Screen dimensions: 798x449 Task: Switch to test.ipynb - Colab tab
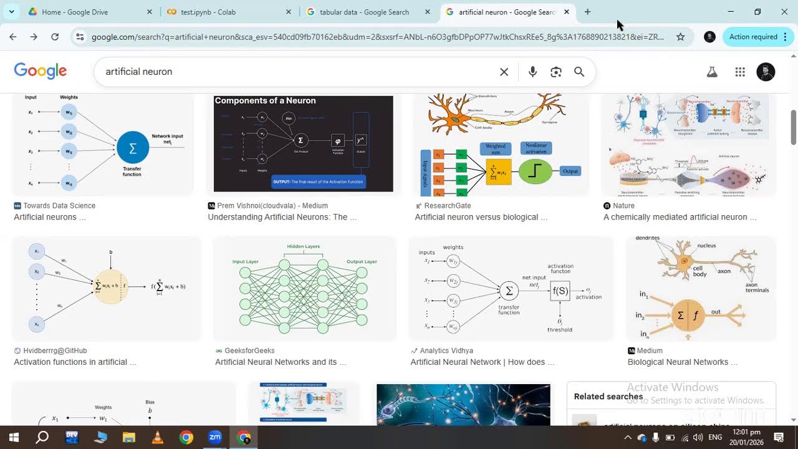(229, 12)
